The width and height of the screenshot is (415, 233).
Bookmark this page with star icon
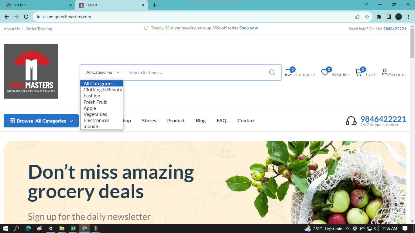[367, 17]
